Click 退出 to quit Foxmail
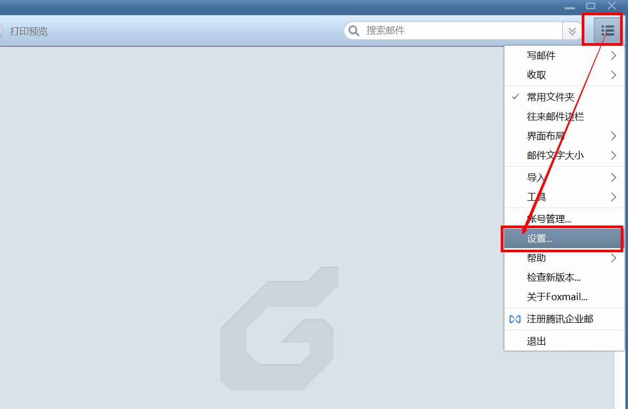The height and width of the screenshot is (409, 628). point(564,341)
